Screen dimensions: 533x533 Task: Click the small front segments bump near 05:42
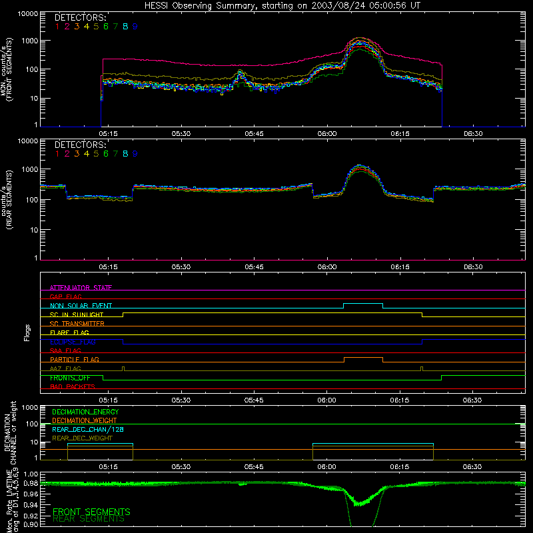[241, 74]
